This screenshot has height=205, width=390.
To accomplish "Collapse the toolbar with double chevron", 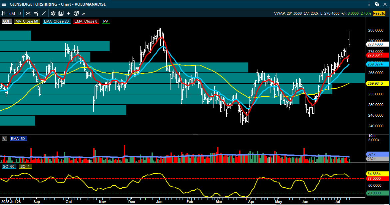I will (84, 14).
